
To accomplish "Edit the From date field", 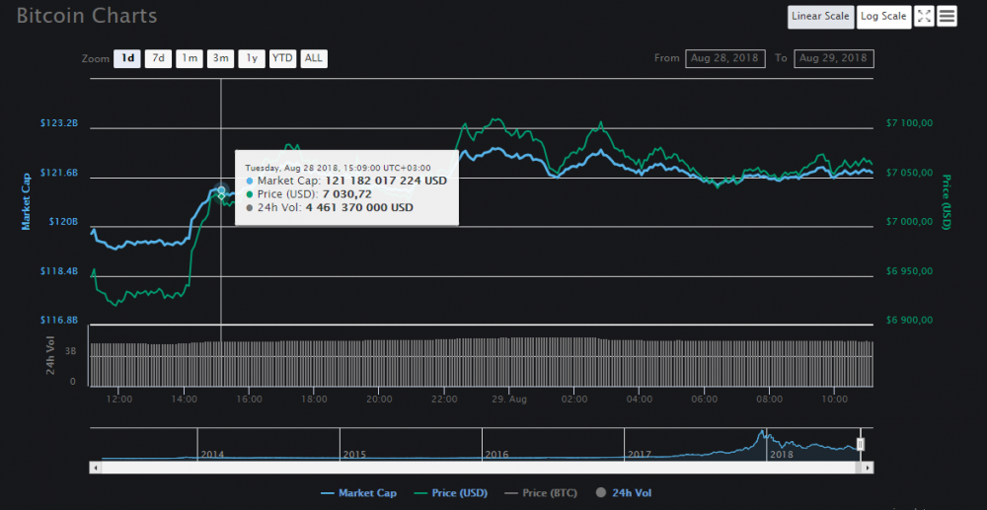I will pyautogui.click(x=725, y=58).
